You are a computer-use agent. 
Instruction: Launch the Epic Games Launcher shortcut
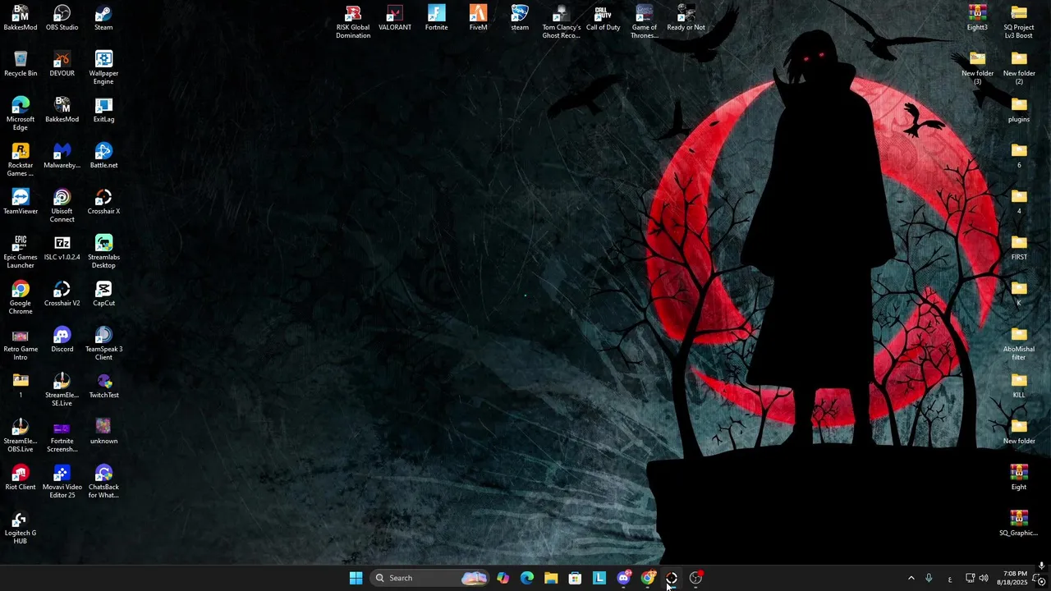coord(21,252)
